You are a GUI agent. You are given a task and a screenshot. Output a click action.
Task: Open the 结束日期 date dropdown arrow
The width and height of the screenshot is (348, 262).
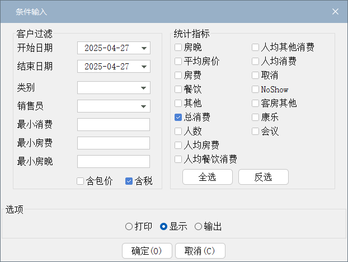click(x=144, y=67)
